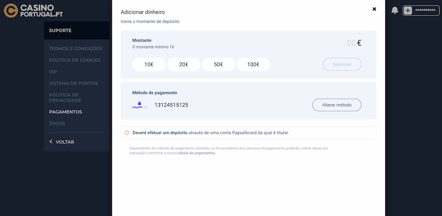Click the Paysafecard logo
442x216 pixels.
point(140,105)
